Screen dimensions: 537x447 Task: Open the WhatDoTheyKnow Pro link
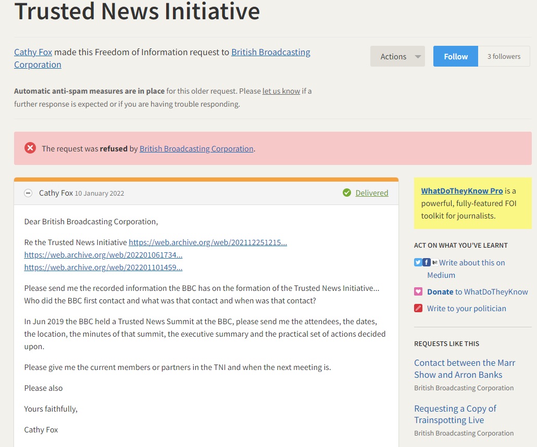pyautogui.click(x=462, y=190)
